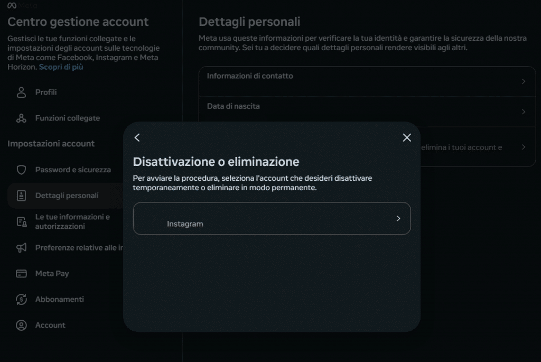Click the informazioni e autorizzazioni document-lock icon
The image size is (541, 362).
(x=21, y=221)
